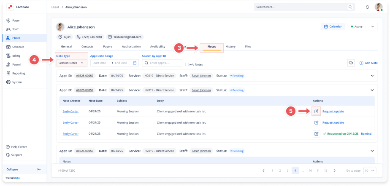
Task: Open the Calendar button
Action: (x=333, y=27)
